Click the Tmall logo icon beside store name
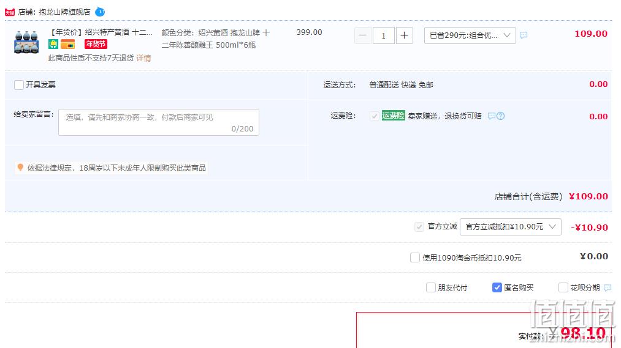 [10, 12]
